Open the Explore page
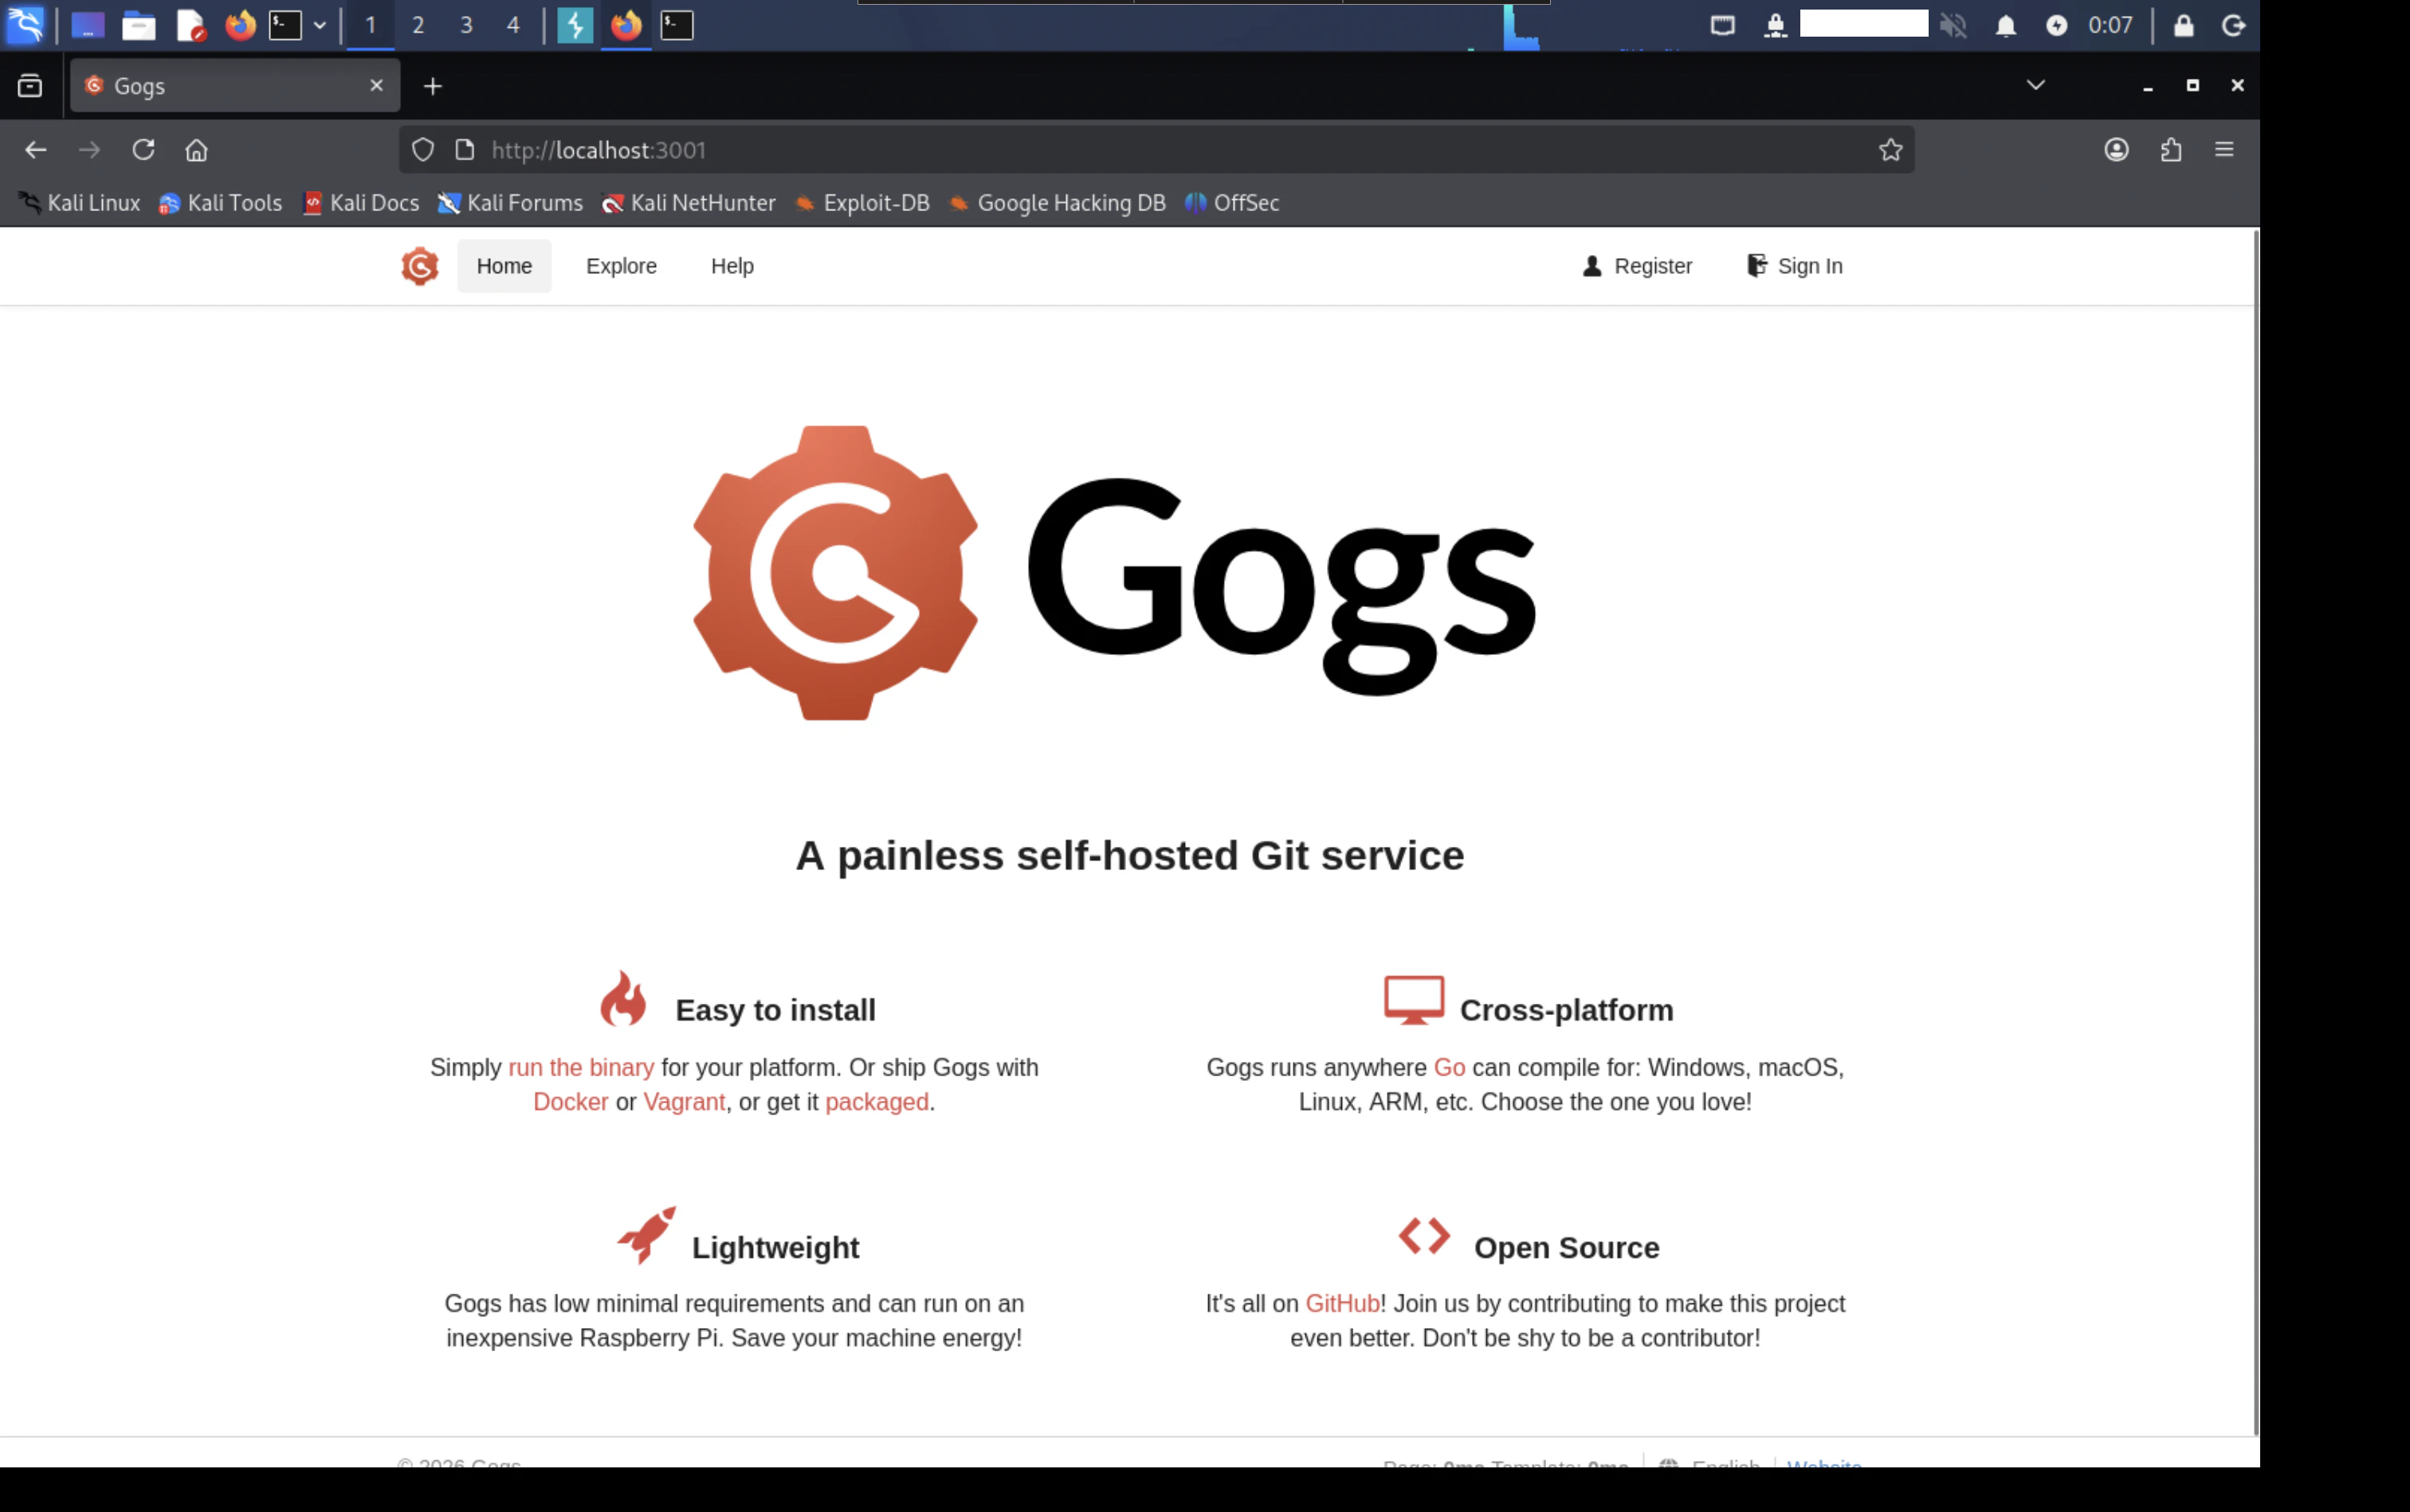Image resolution: width=2410 pixels, height=1512 pixels. 622,266
